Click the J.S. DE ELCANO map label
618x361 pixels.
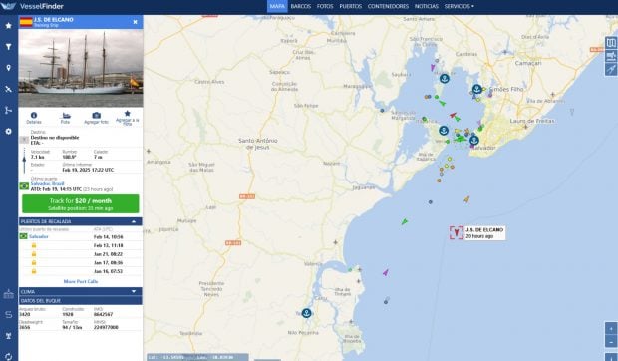point(484,233)
